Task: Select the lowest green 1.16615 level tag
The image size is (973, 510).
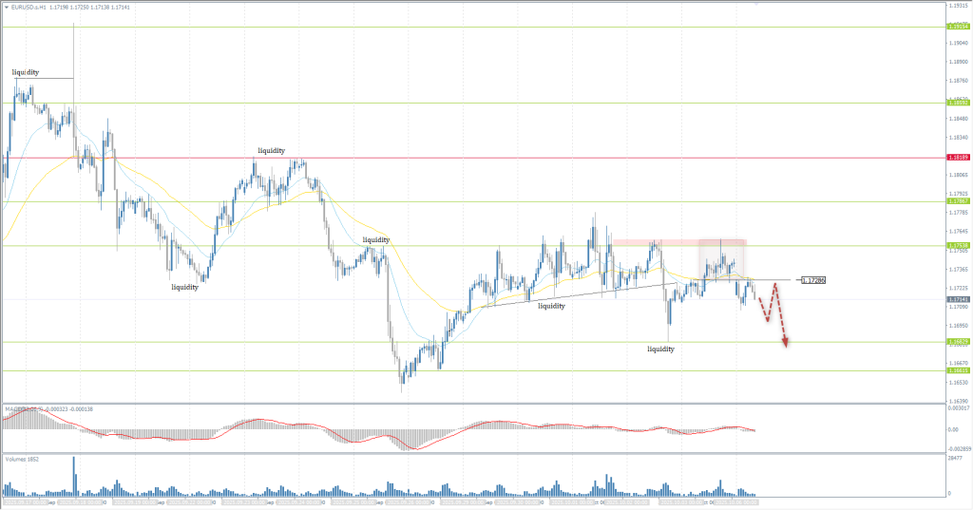Action: point(957,370)
